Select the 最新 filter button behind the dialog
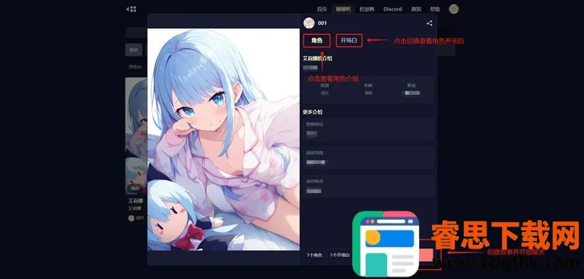Screen dimensions: 584x279 pyautogui.click(x=134, y=49)
